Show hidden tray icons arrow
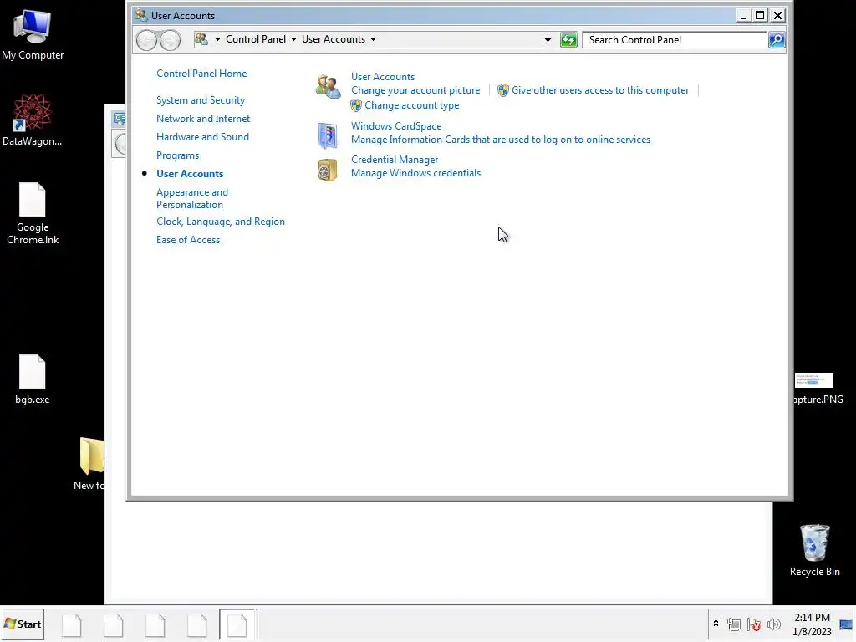Screen dimensions: 856x642 click(x=716, y=624)
